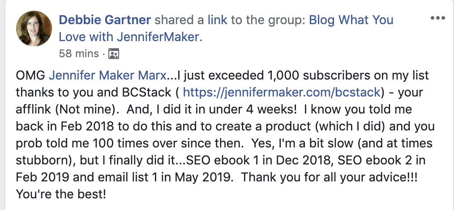This screenshot has height=210, width=454.
Task: Click "Thank you for all your advice!!!" sentence
Action: coord(329,177)
